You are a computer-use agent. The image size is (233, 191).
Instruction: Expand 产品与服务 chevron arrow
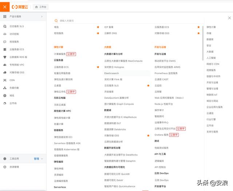click(x=42, y=16)
